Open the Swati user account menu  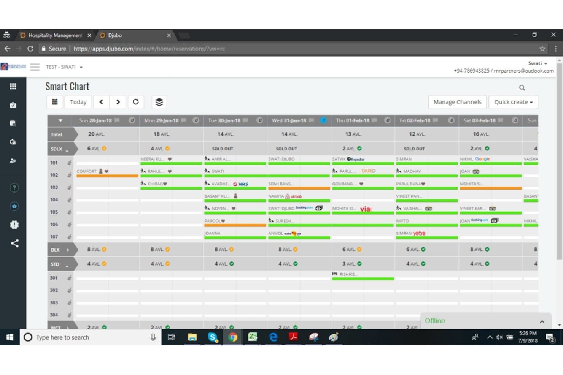[538, 63]
